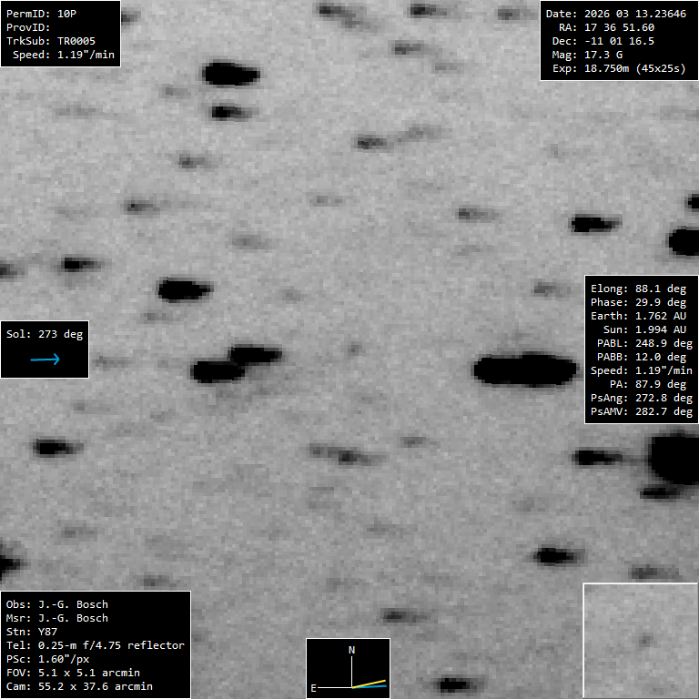699x699 pixels.
Task: Click the large elongated star trail right of center
Action: [526, 370]
